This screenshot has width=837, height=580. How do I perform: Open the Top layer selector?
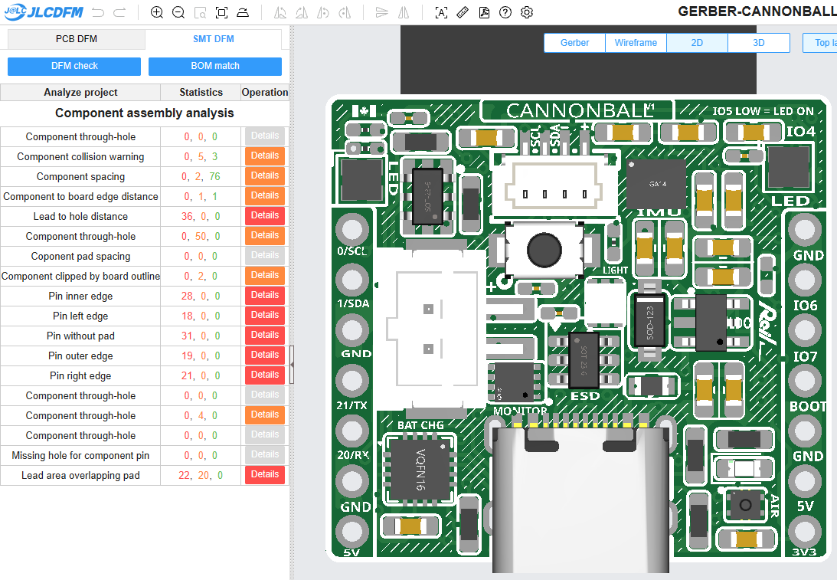click(x=820, y=43)
